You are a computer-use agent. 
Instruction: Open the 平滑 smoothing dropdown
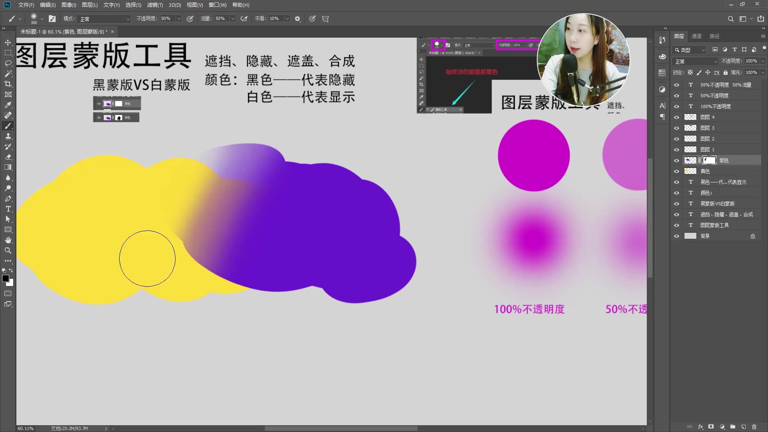tap(287, 19)
